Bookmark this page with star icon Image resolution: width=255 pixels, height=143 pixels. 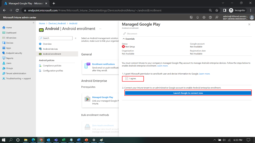pos(217,10)
